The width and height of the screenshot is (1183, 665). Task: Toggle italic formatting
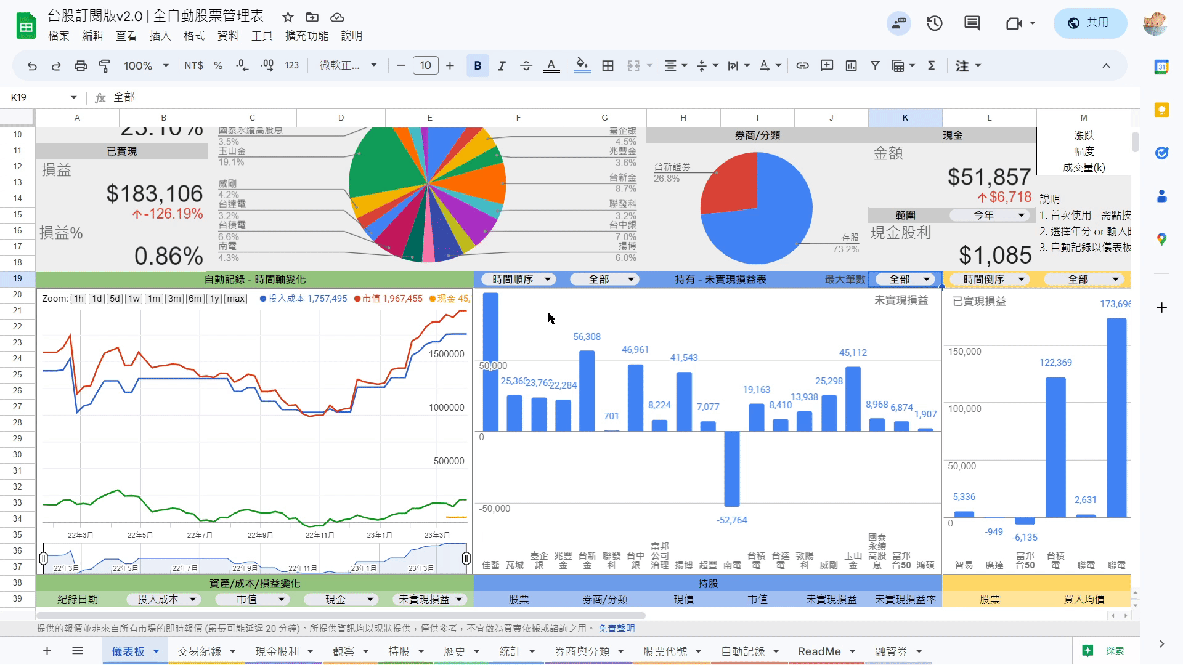[x=502, y=66]
